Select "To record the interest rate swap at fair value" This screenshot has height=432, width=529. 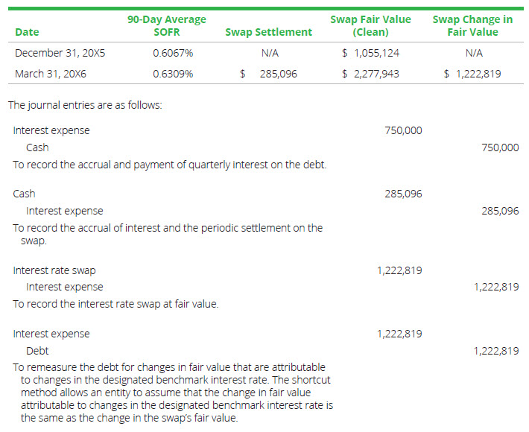tap(115, 304)
